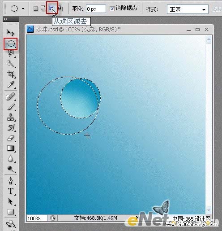Choose Intersect with selection mode
The width and height of the screenshot is (222, 231).
(60, 9)
